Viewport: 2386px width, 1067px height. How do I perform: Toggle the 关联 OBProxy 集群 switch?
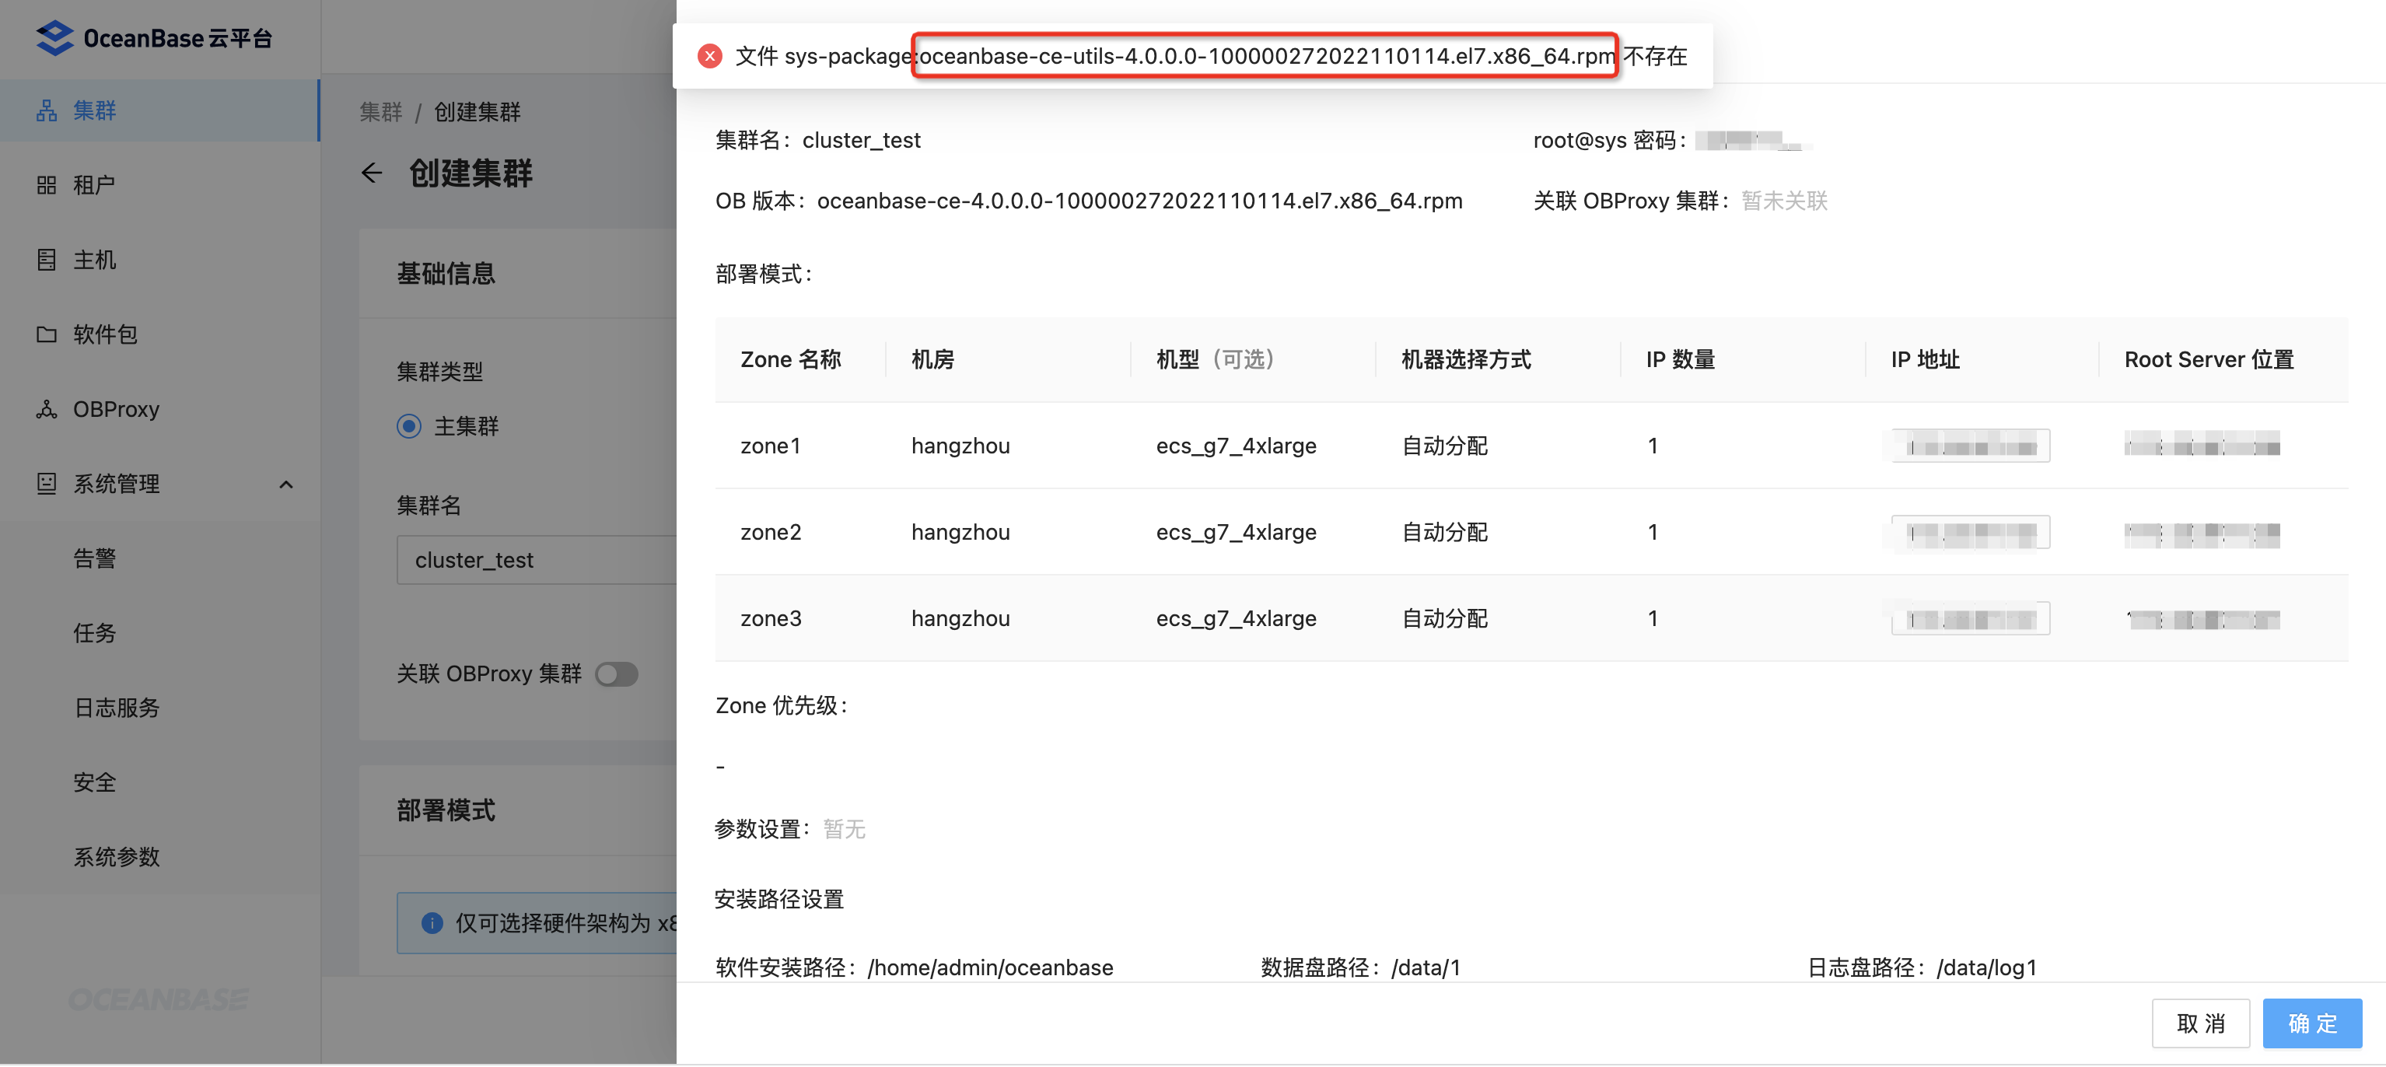[x=616, y=673]
